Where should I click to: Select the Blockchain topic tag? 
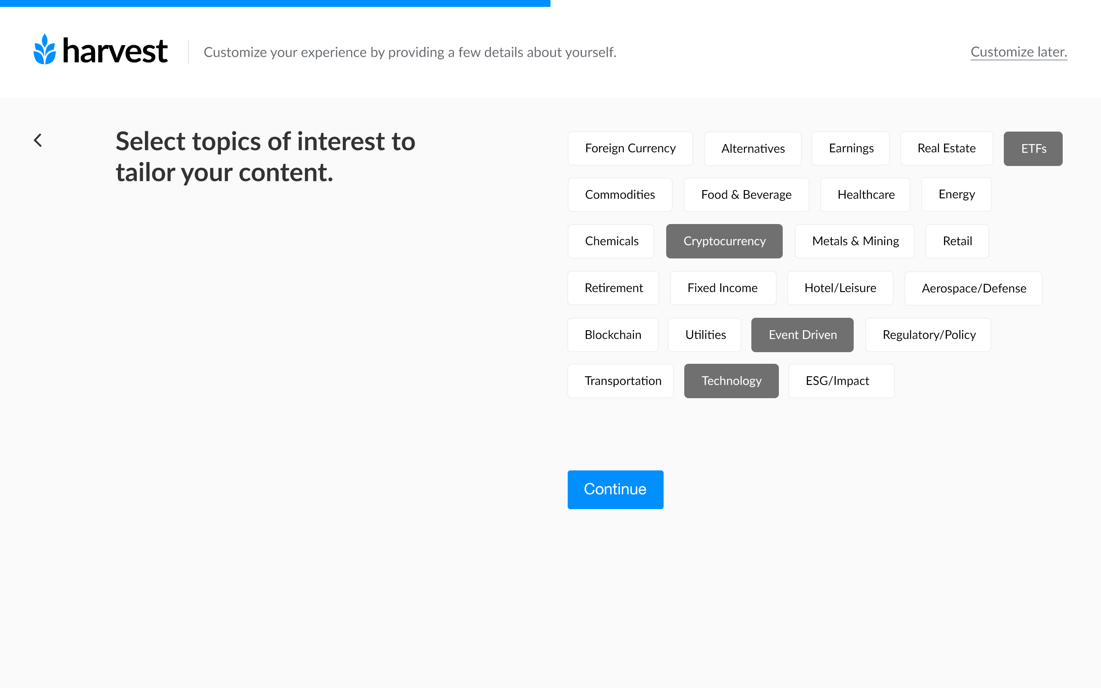click(613, 334)
